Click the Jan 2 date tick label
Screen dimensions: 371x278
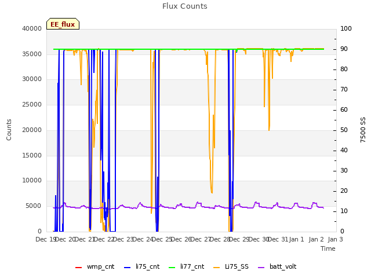point(316,239)
